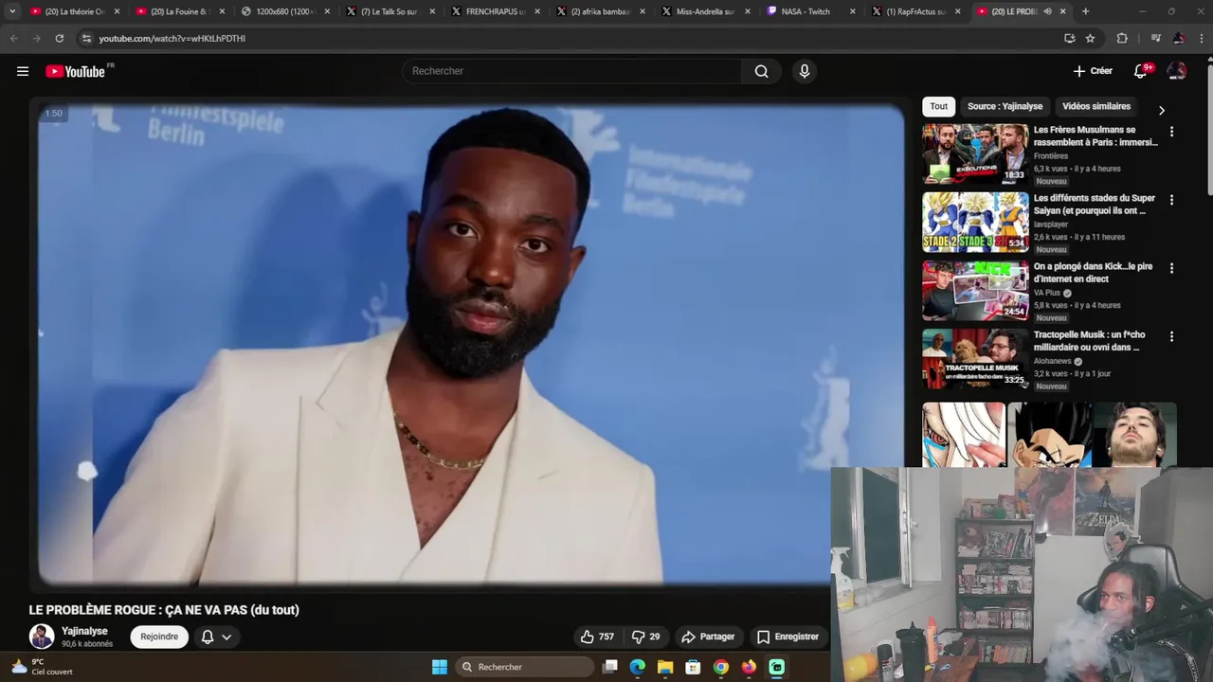Show more filter chips with right arrow
Screen dimensions: 1213x682
tap(1162, 110)
